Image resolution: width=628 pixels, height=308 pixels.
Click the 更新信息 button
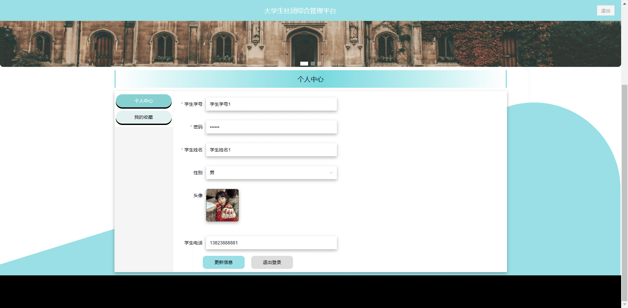point(224,262)
